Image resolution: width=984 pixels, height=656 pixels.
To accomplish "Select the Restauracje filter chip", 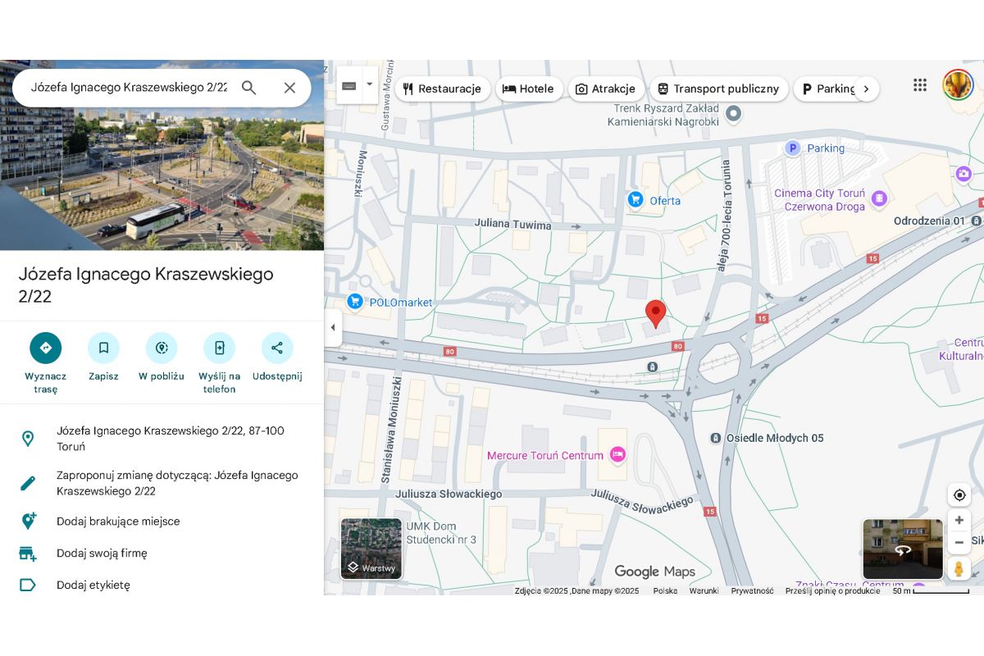I will tap(443, 89).
